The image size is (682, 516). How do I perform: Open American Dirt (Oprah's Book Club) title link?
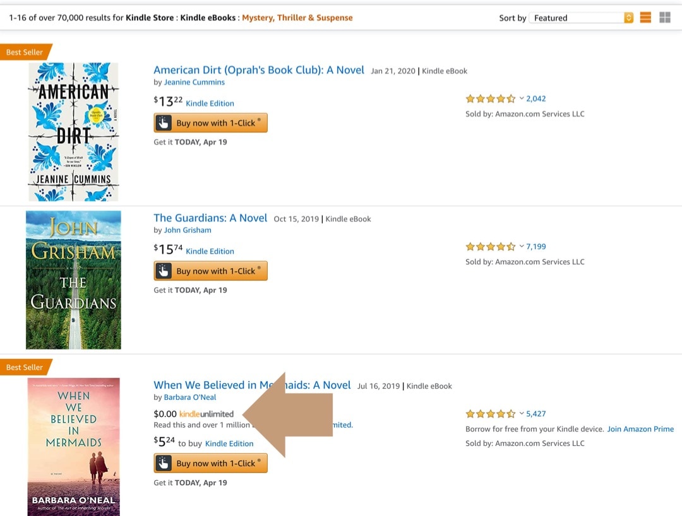coord(259,70)
